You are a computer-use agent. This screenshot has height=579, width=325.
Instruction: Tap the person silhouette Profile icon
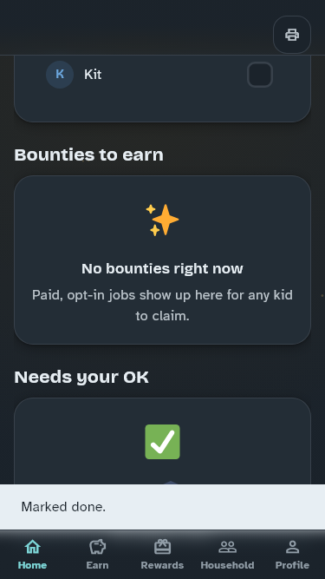pyautogui.click(x=292, y=547)
